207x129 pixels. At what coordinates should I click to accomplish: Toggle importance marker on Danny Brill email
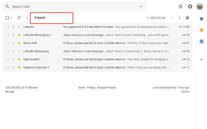pos(19,43)
